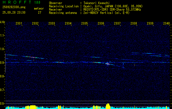Click the receiving location Ogaki, Gifu text
The width and height of the screenshot is (172, 109).
(113, 6)
